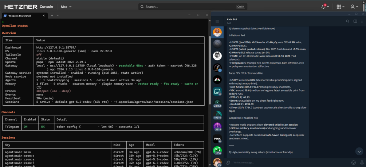
Task: Click '1) Macro snapshot' line in chat
Action: coord(252,29)
